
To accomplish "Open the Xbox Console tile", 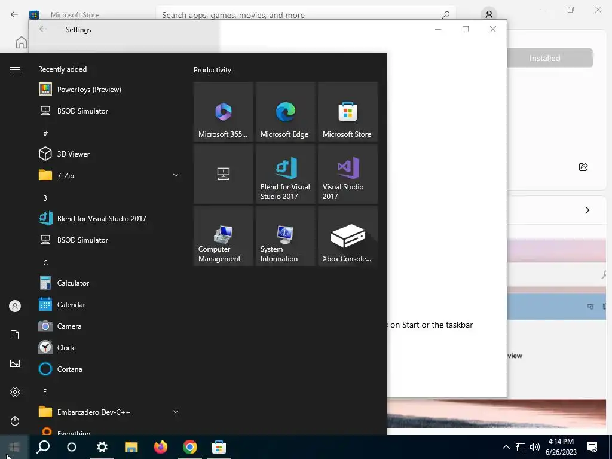I will [348, 236].
